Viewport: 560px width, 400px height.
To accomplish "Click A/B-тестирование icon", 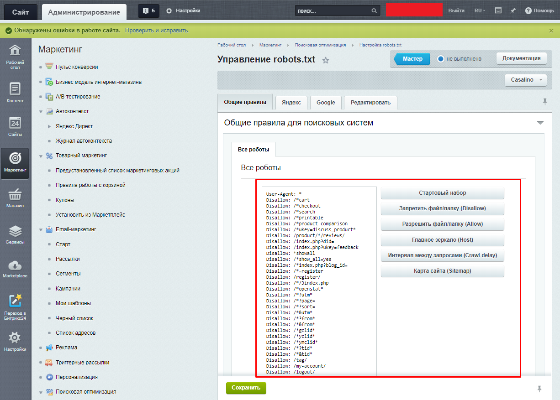I will point(49,97).
